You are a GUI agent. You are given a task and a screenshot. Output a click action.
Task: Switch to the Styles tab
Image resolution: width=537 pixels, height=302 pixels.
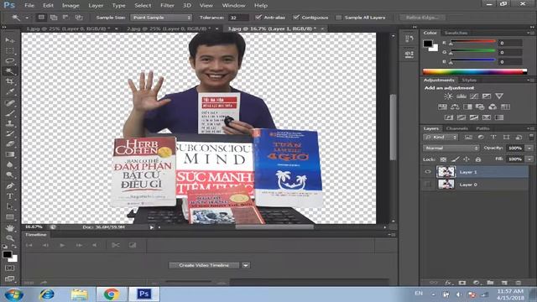click(x=469, y=81)
